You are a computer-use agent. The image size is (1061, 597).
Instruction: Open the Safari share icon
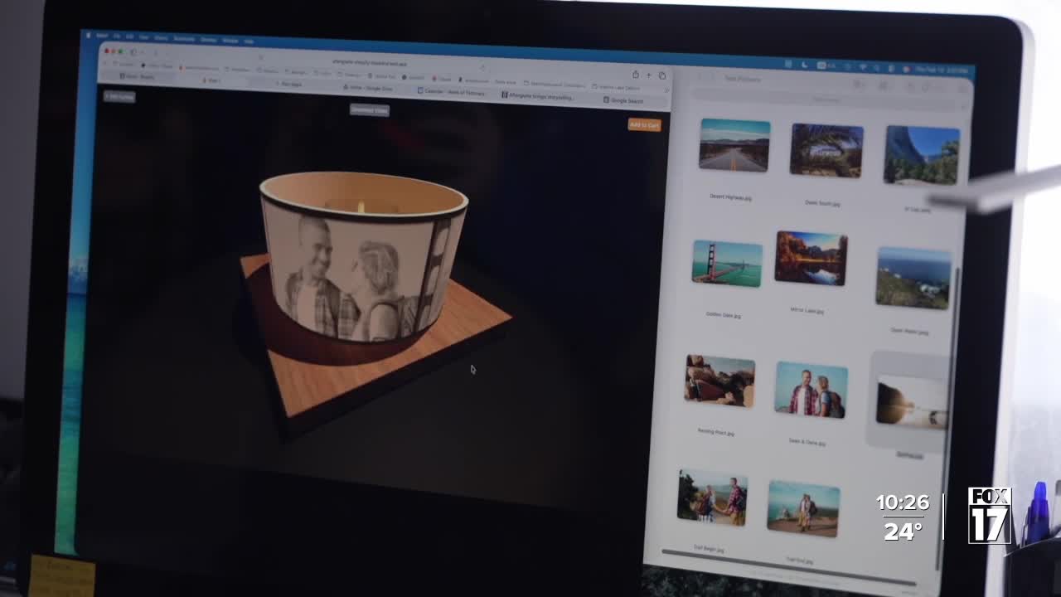[635, 75]
